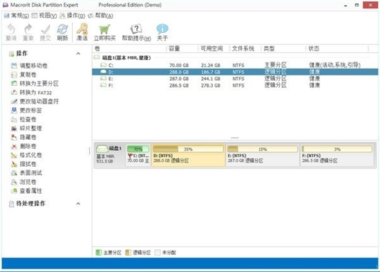Sort by Status (状态) column header
This screenshot has width=380, height=272.
click(337, 49)
